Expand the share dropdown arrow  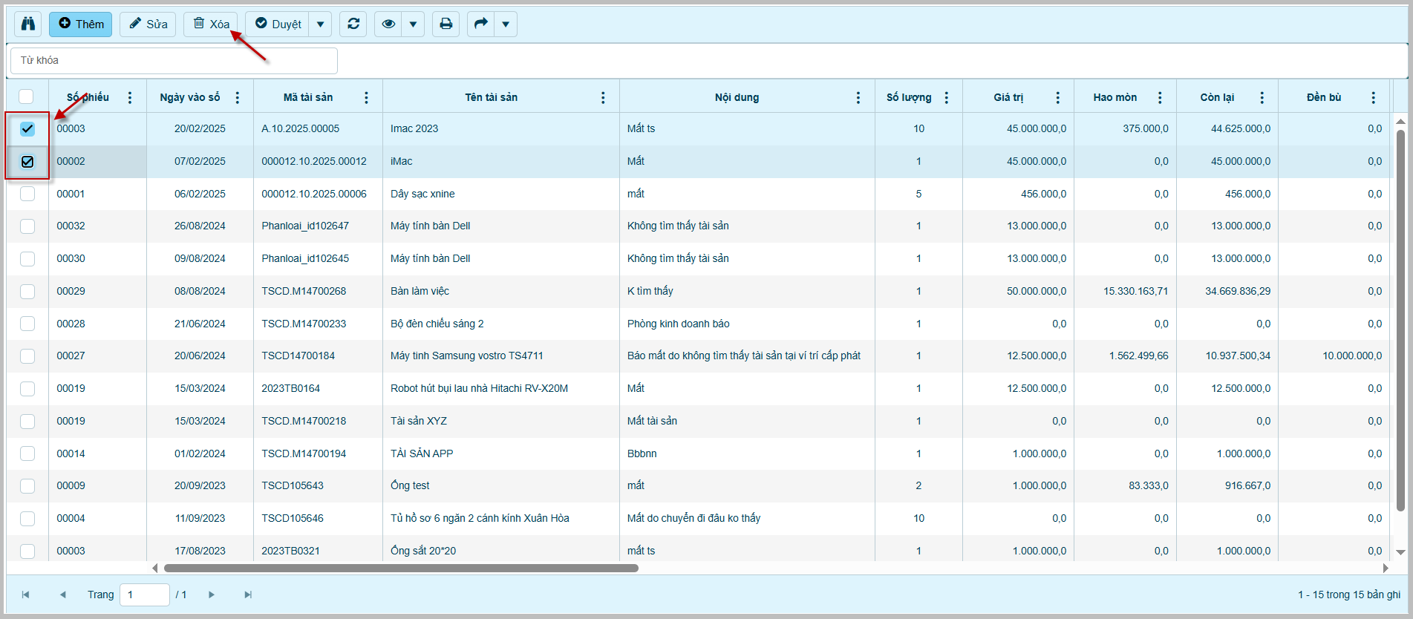pyautogui.click(x=506, y=24)
